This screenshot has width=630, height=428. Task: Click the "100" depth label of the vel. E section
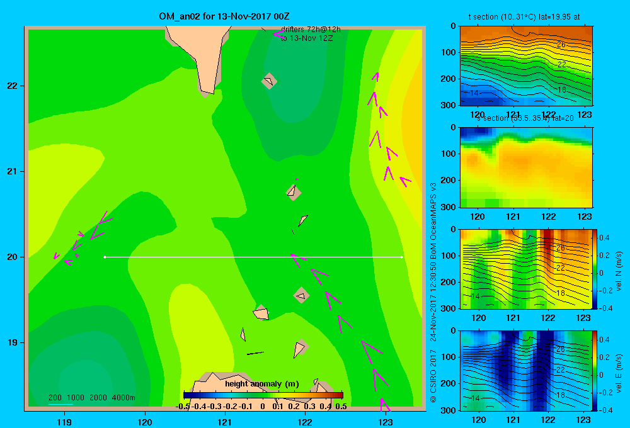coord(449,357)
